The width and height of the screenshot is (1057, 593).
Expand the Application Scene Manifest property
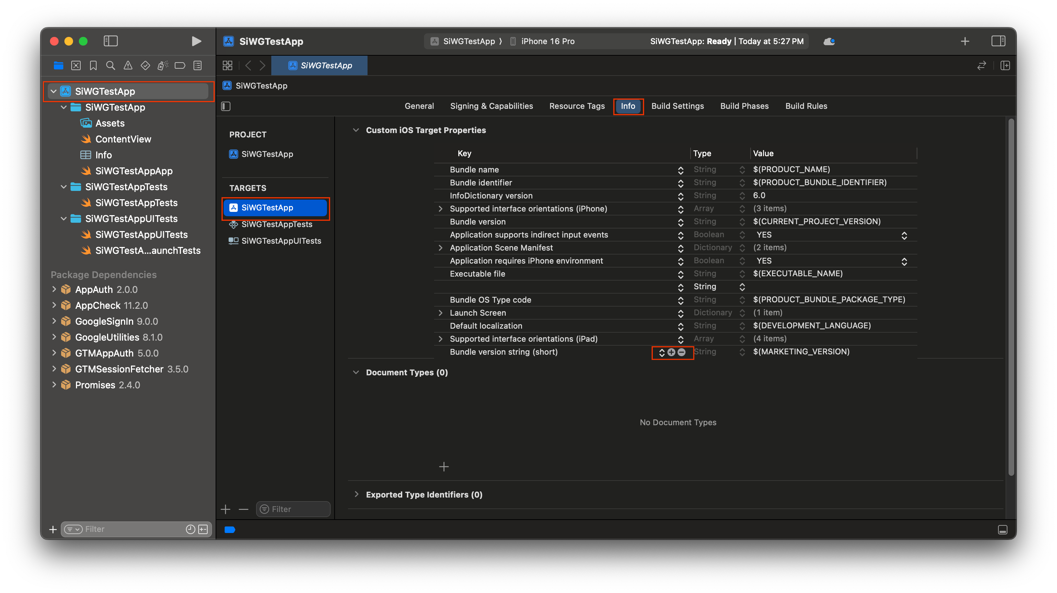(x=440, y=247)
